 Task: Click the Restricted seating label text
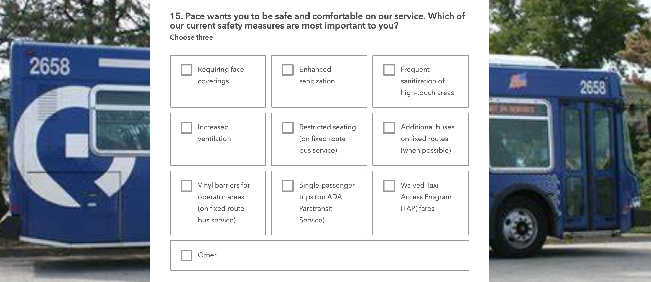click(327, 139)
